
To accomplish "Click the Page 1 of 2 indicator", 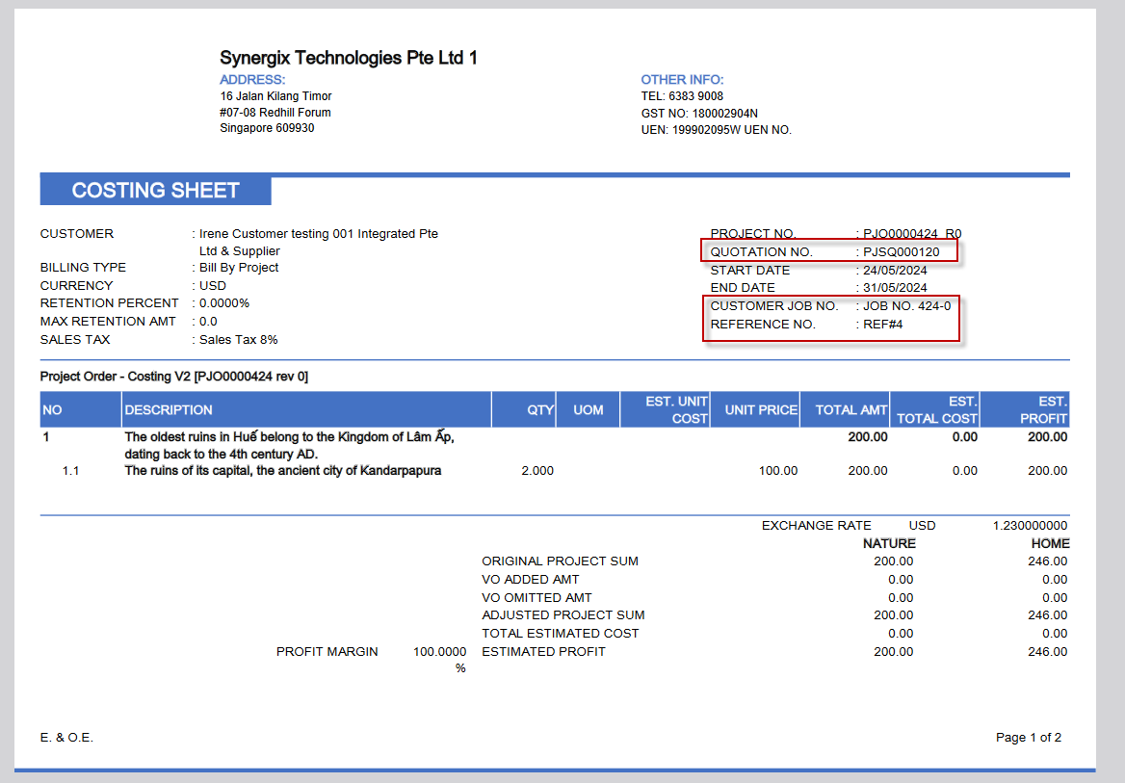I will (1028, 737).
